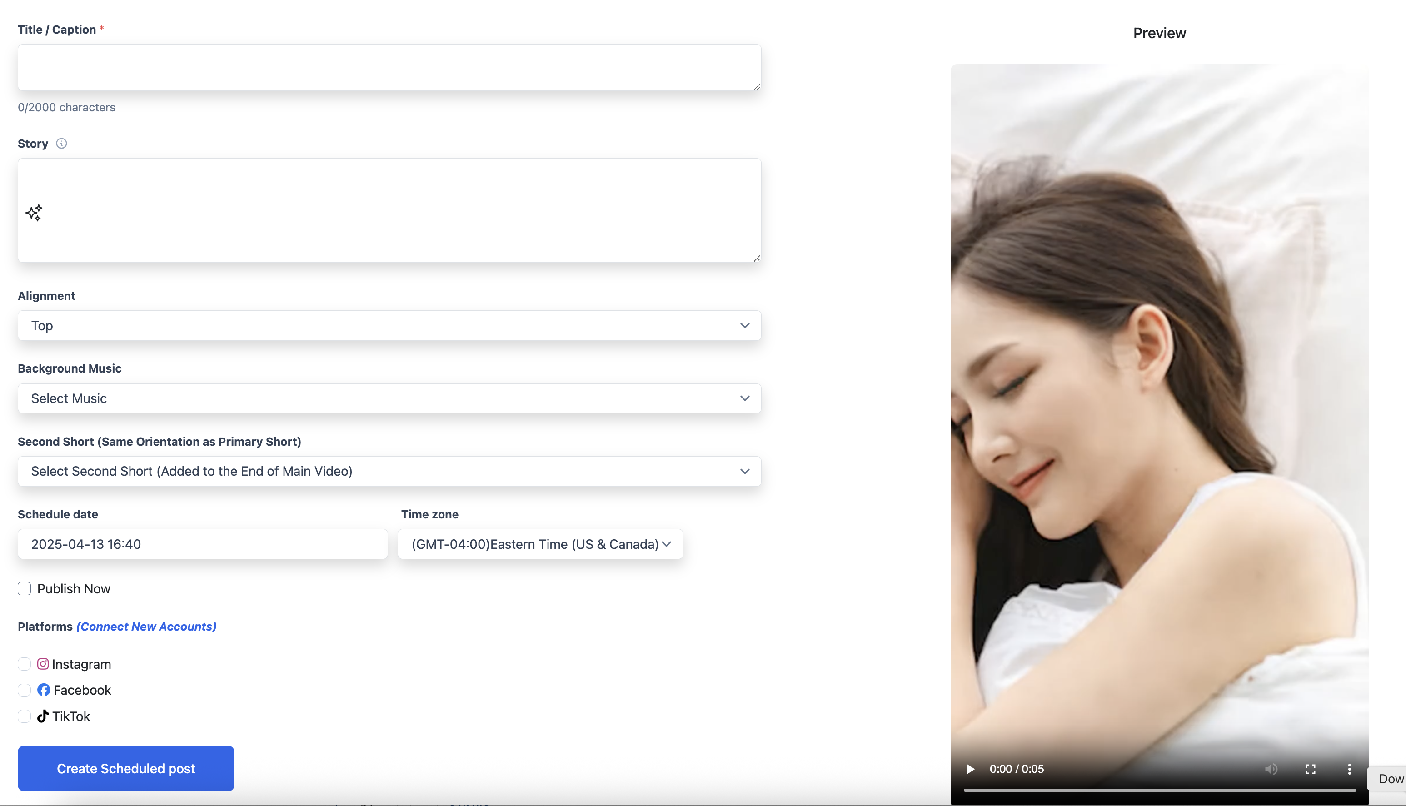Image resolution: width=1406 pixels, height=806 pixels.
Task: Open the Select Music dropdown
Action: (x=389, y=398)
